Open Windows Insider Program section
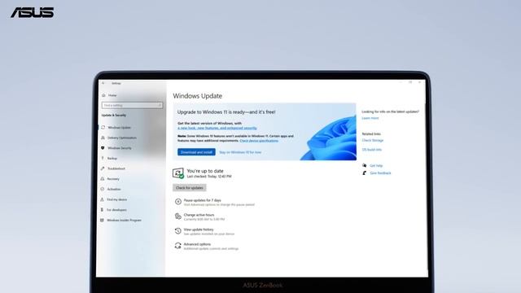 point(124,221)
